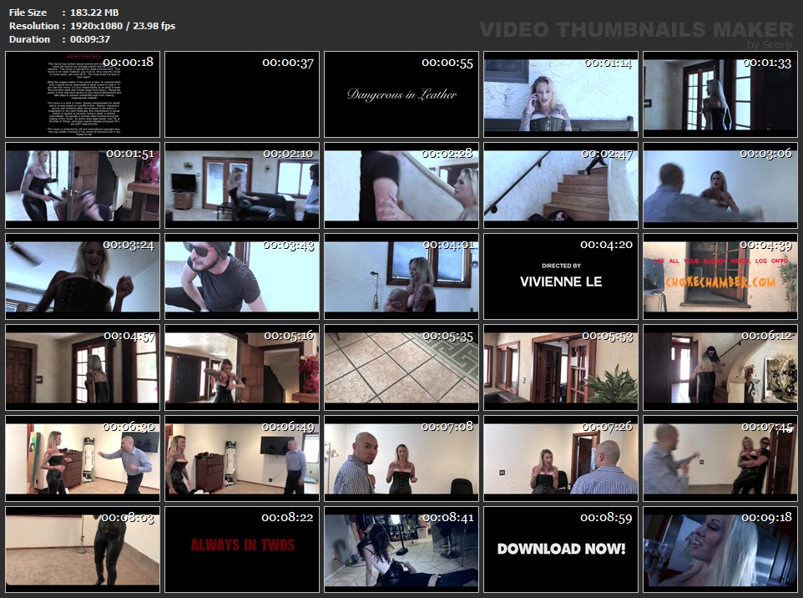
Task: Click the living room frame at 00:02:10
Action: [x=242, y=185]
